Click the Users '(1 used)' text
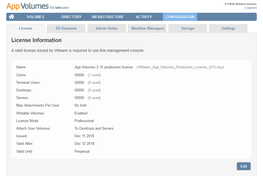Image resolution: width=263 pixels, height=176 pixels. click(x=94, y=75)
